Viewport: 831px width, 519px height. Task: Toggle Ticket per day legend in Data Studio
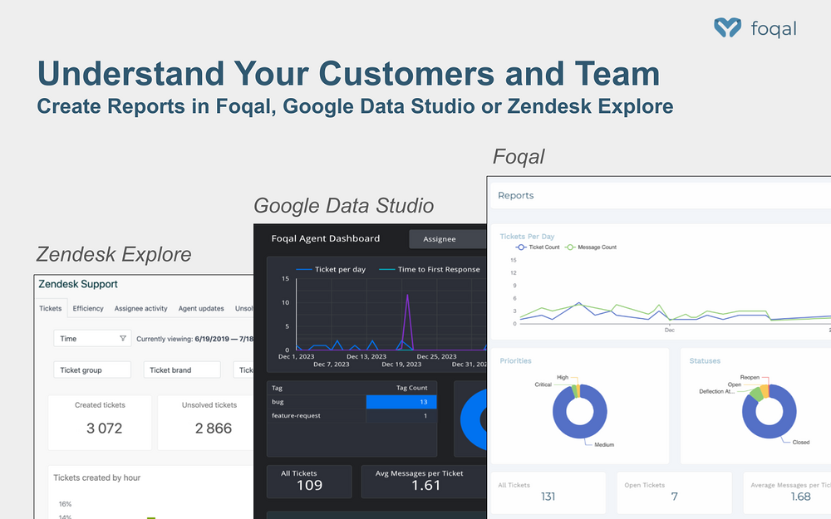pos(331,270)
